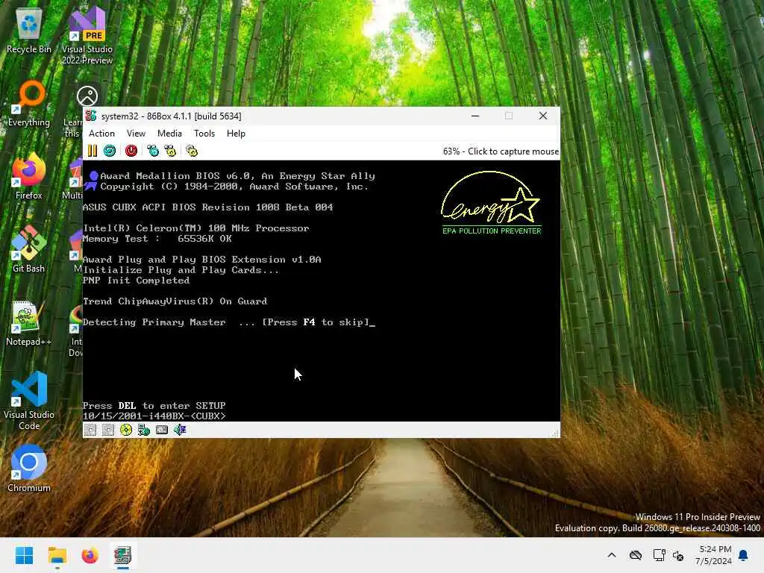Select the Everything desktop shortcut
Image resolution: width=764 pixels, height=573 pixels.
point(29,104)
